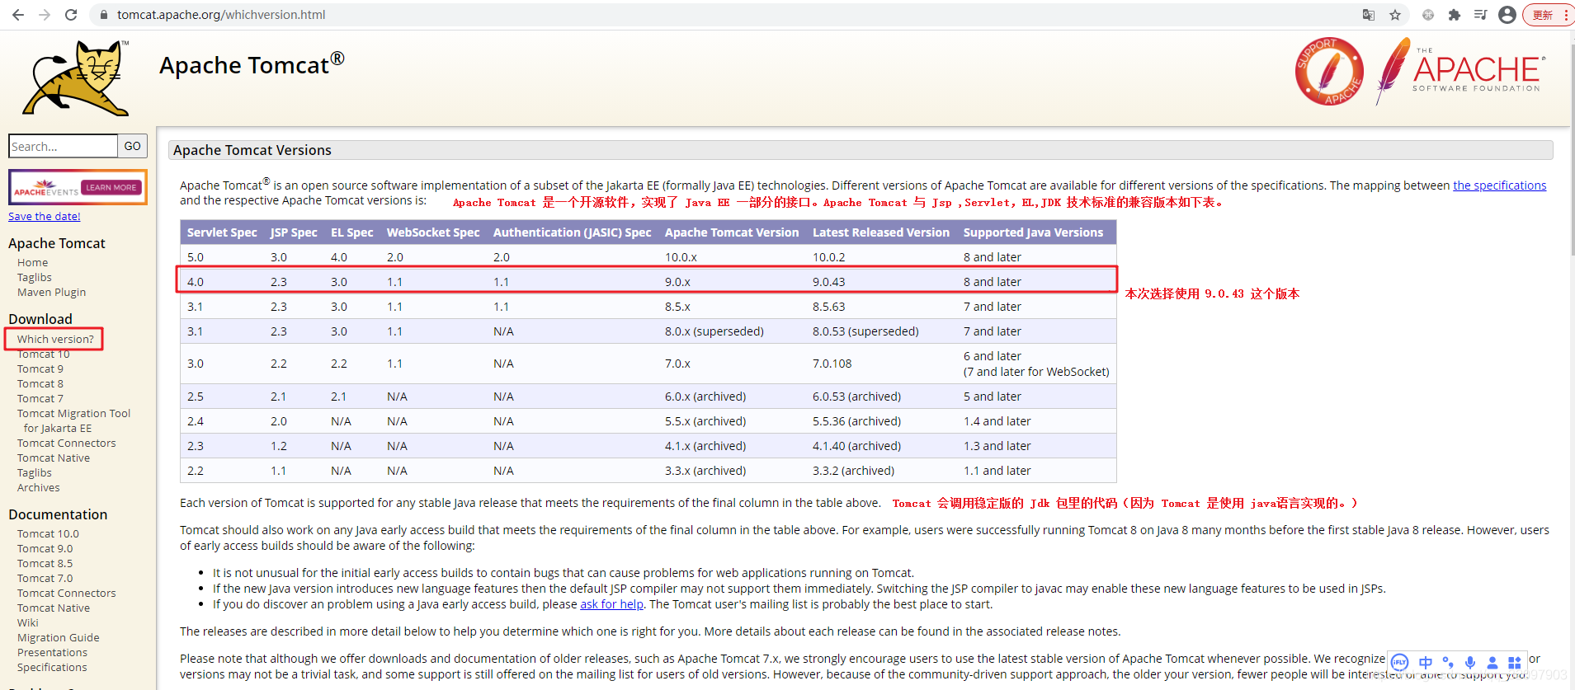Open Tomcat 7.0 documentation

pos(45,579)
